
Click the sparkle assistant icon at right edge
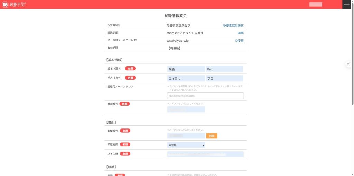(x=348, y=64)
